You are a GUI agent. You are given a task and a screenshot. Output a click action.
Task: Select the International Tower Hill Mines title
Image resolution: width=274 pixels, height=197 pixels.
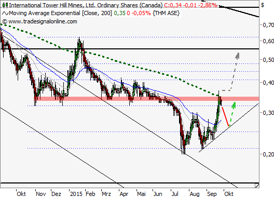(x=86, y=5)
